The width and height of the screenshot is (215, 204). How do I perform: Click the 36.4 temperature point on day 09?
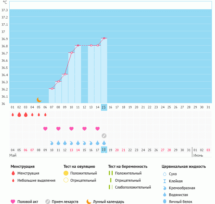pos(65,74)
